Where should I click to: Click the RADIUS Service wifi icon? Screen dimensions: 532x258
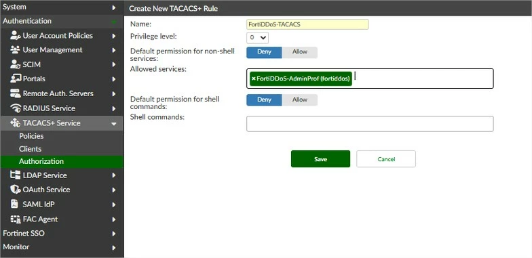[16, 108]
